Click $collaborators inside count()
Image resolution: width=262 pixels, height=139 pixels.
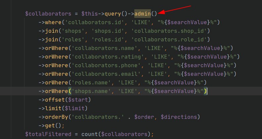click(124, 134)
